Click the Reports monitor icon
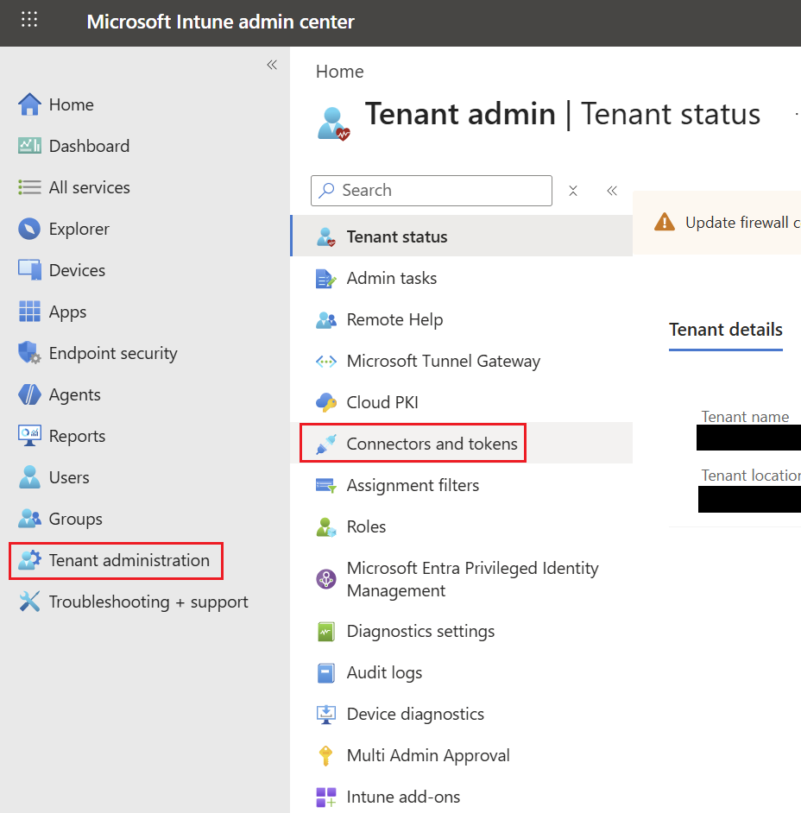 click(x=29, y=436)
